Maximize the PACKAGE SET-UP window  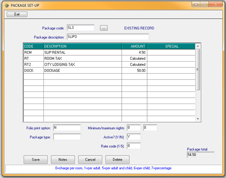pyautogui.click(x=205, y=4)
